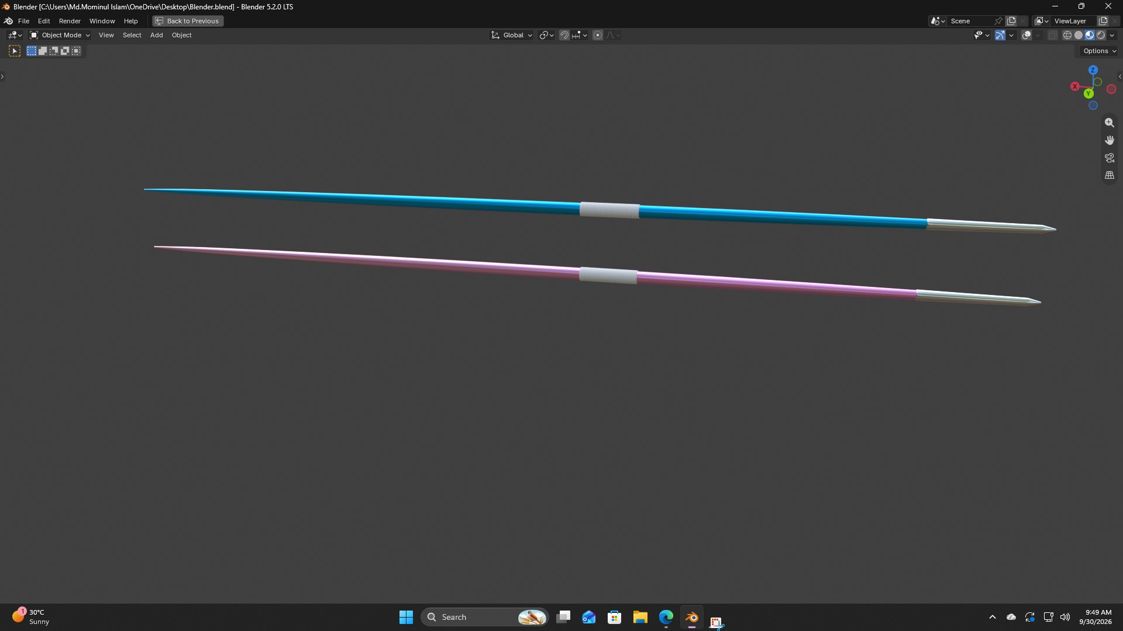Open snapping options dropdown
This screenshot has width=1123, height=631.
580,35
